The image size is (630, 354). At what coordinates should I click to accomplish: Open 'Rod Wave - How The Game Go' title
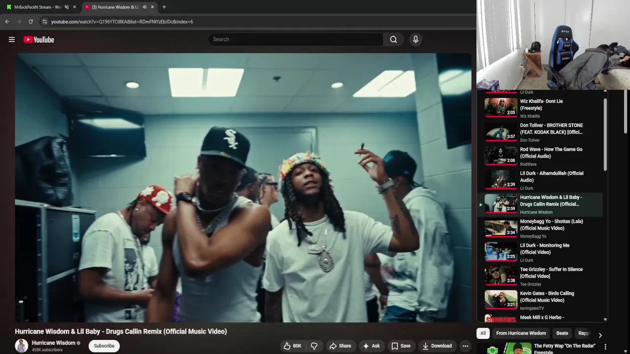click(x=551, y=153)
